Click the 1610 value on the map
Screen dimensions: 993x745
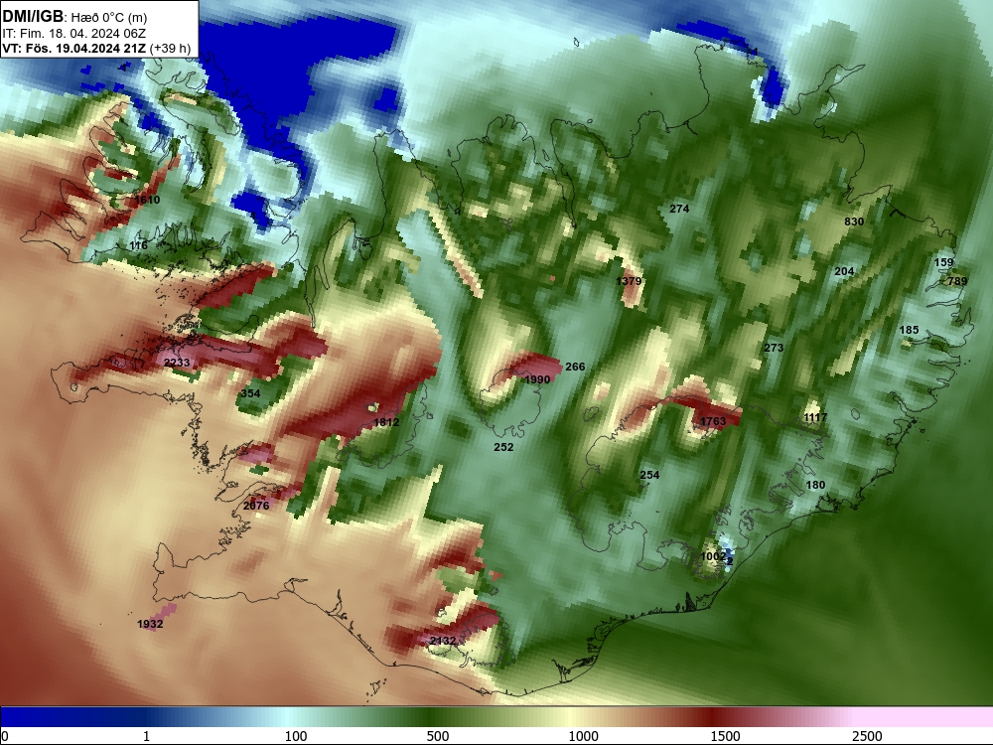click(x=148, y=200)
